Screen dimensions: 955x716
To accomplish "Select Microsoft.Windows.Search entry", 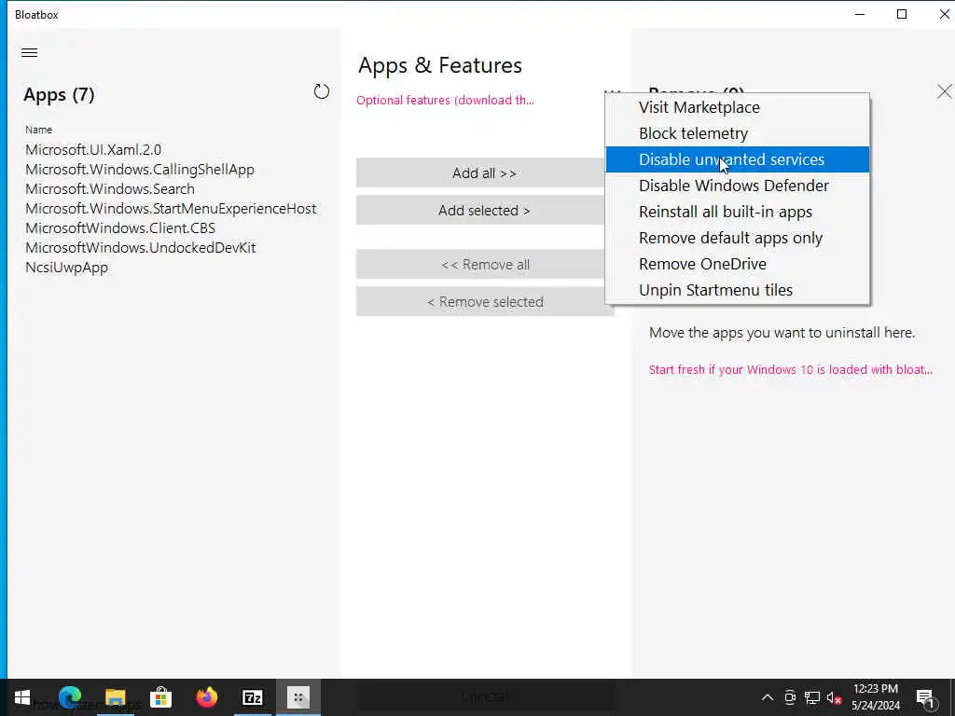I will point(110,188).
